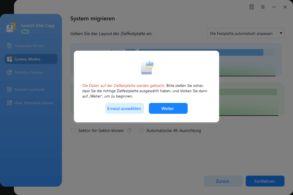The height and width of the screenshot is (195, 293).
Task: Open the hamburger menu in title bar
Action: pos(263,7)
